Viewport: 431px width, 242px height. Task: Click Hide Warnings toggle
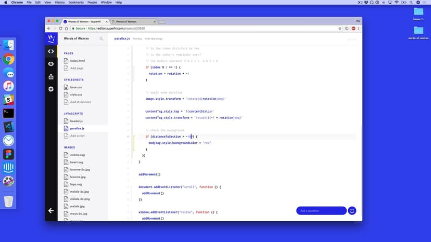click(153, 38)
